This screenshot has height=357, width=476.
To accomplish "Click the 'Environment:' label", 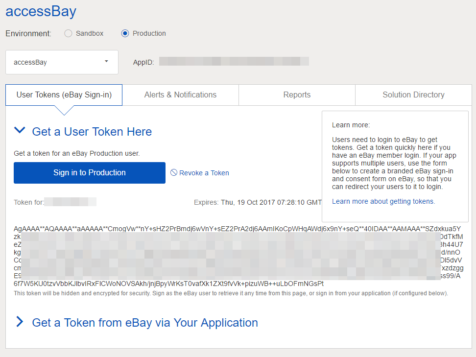I will [x=28, y=33].
